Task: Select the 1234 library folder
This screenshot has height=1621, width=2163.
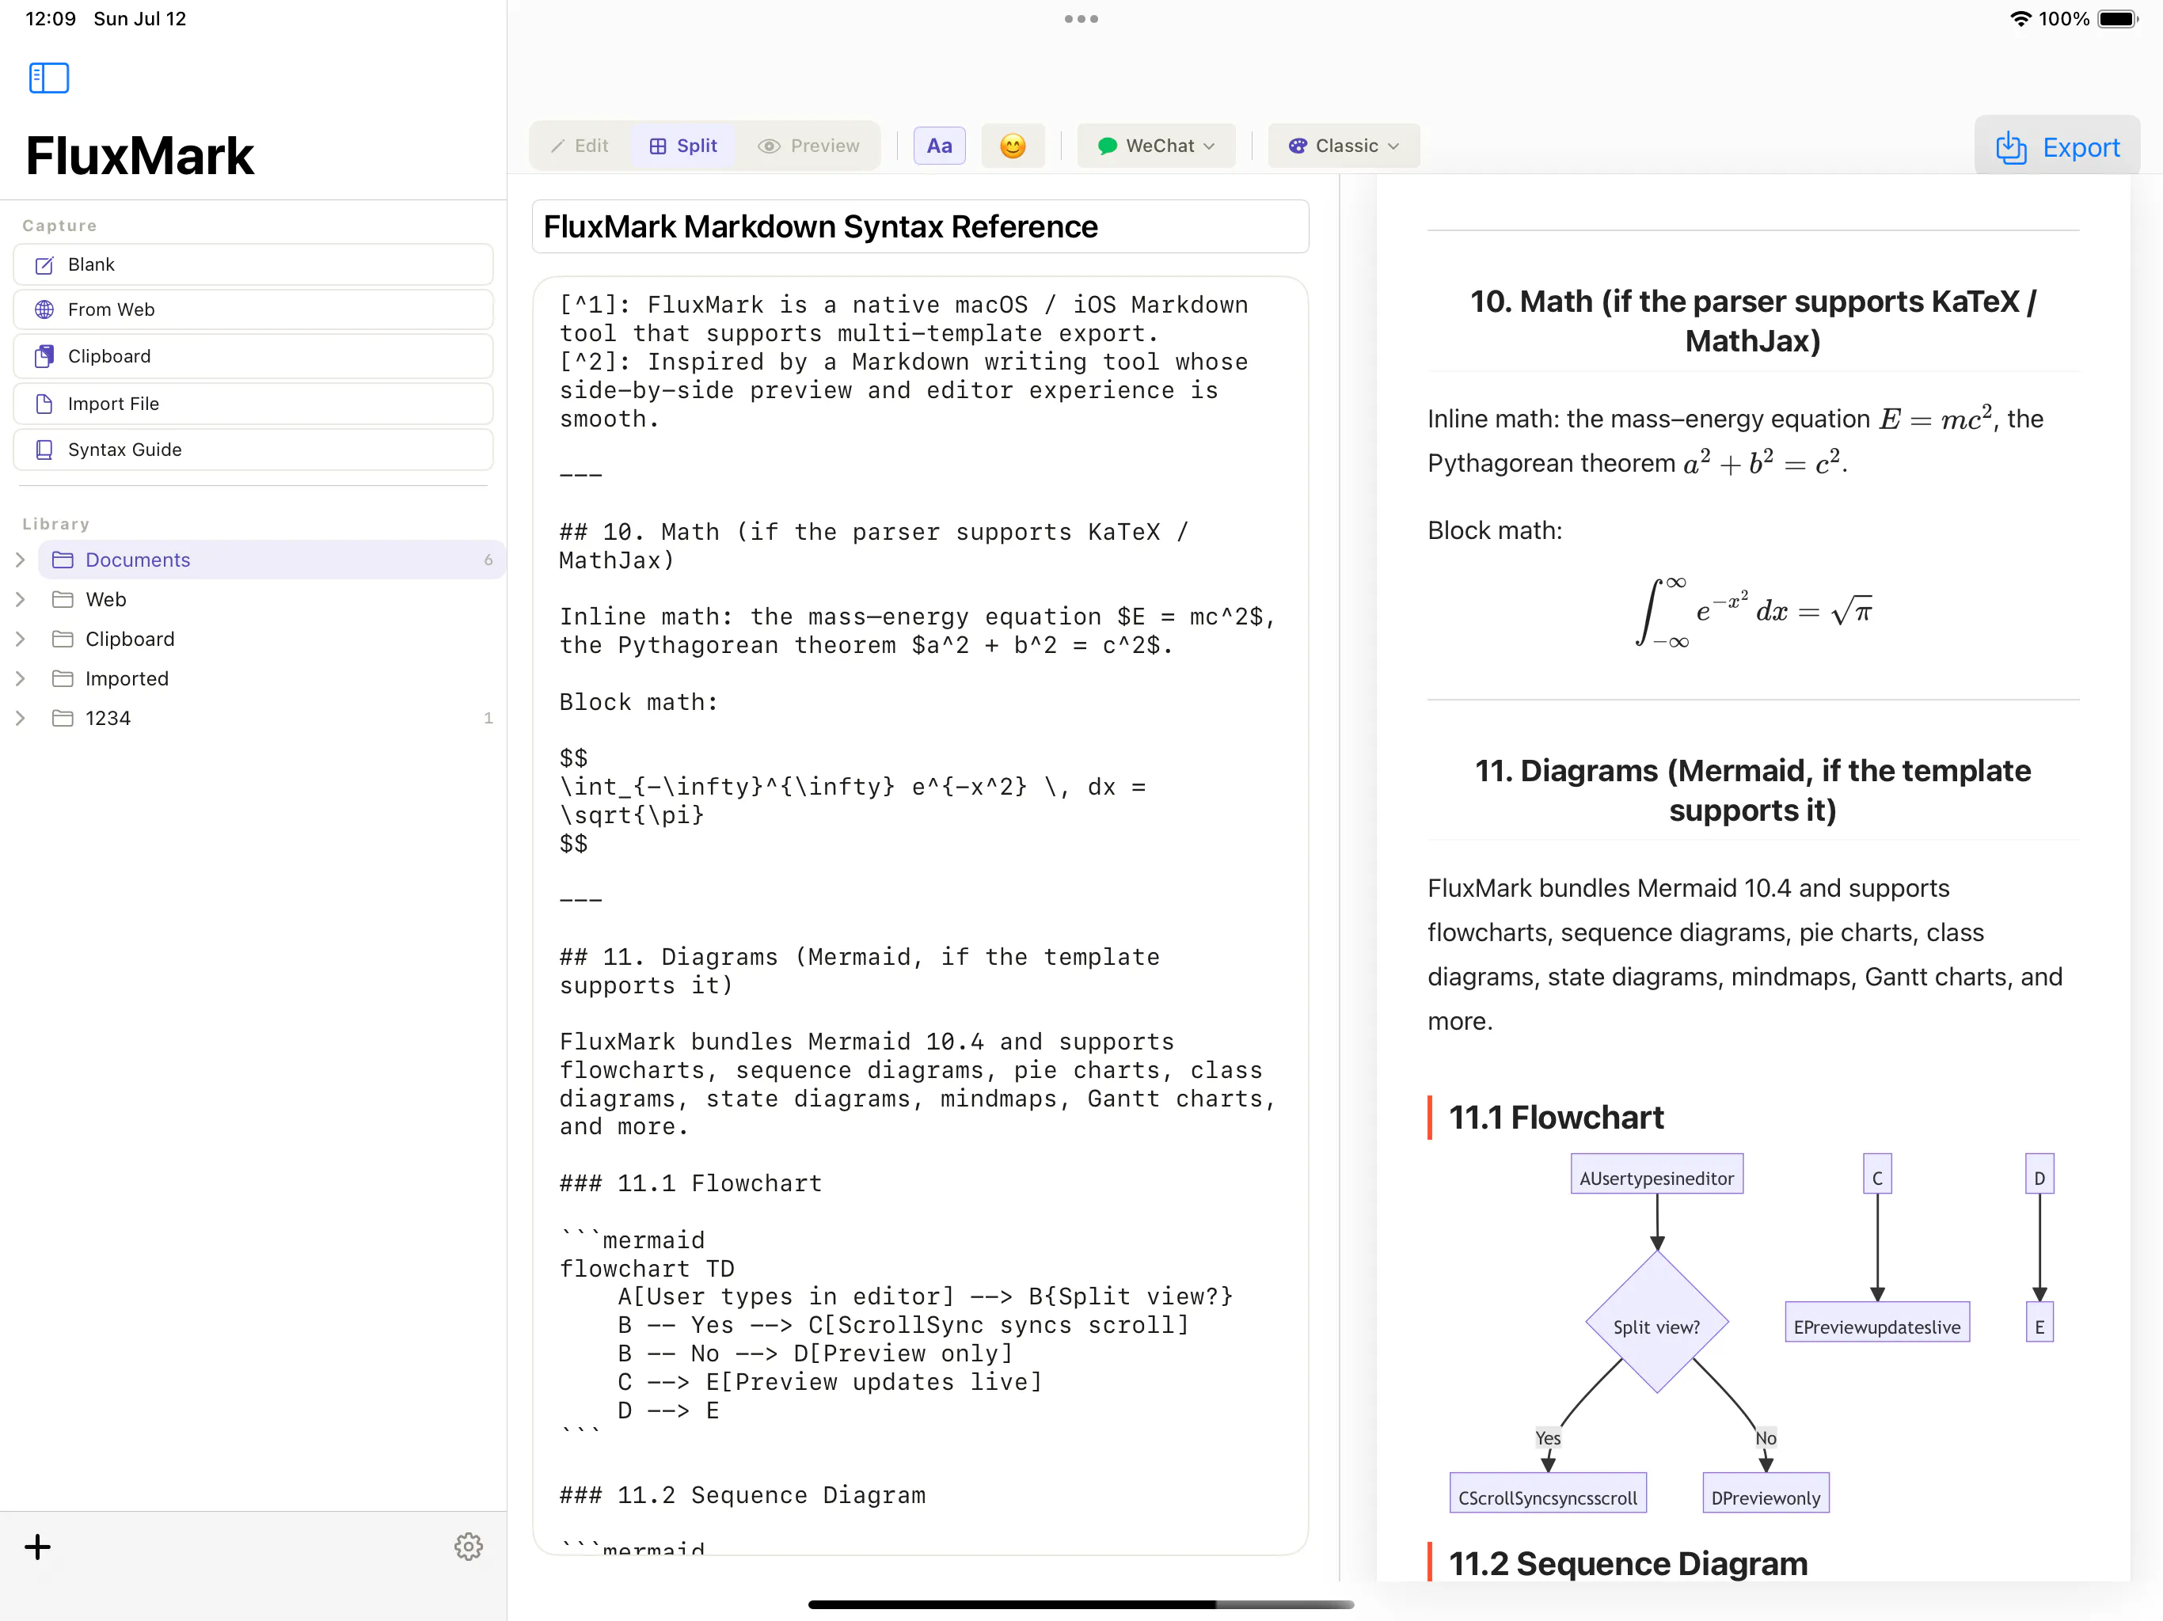Action: click(x=272, y=719)
